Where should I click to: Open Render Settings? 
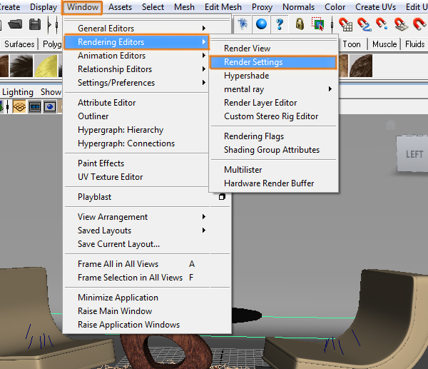pos(273,62)
